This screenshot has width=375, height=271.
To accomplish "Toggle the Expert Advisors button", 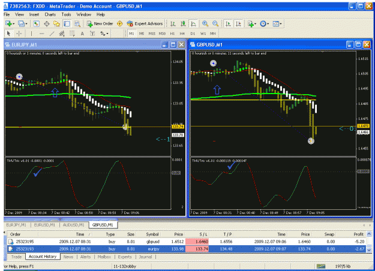I will [145, 23].
